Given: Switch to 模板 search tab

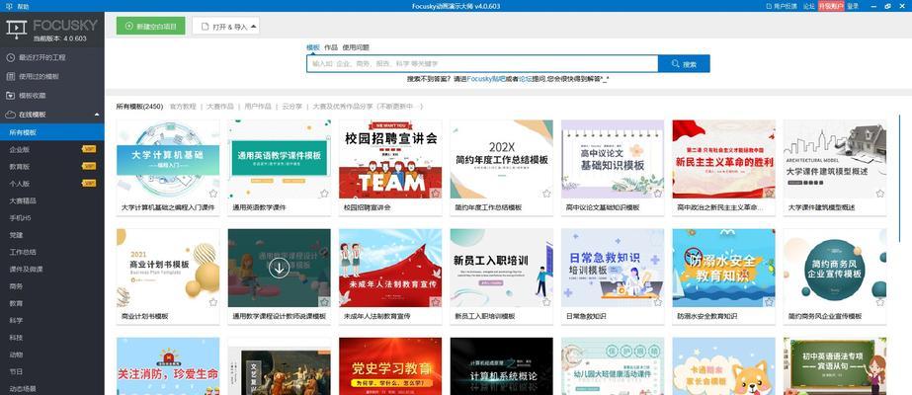Looking at the screenshot, I should click(313, 47).
